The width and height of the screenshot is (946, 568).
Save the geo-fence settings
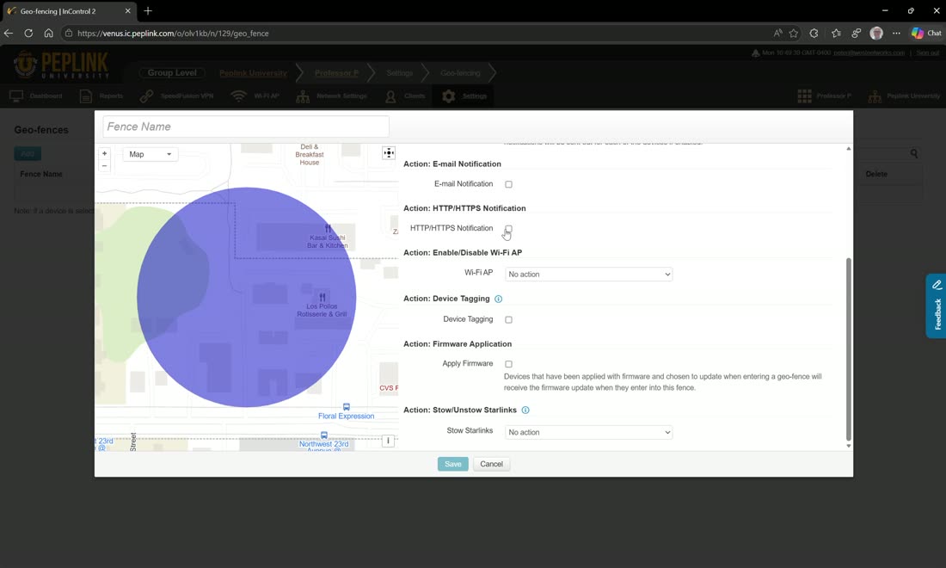point(453,464)
